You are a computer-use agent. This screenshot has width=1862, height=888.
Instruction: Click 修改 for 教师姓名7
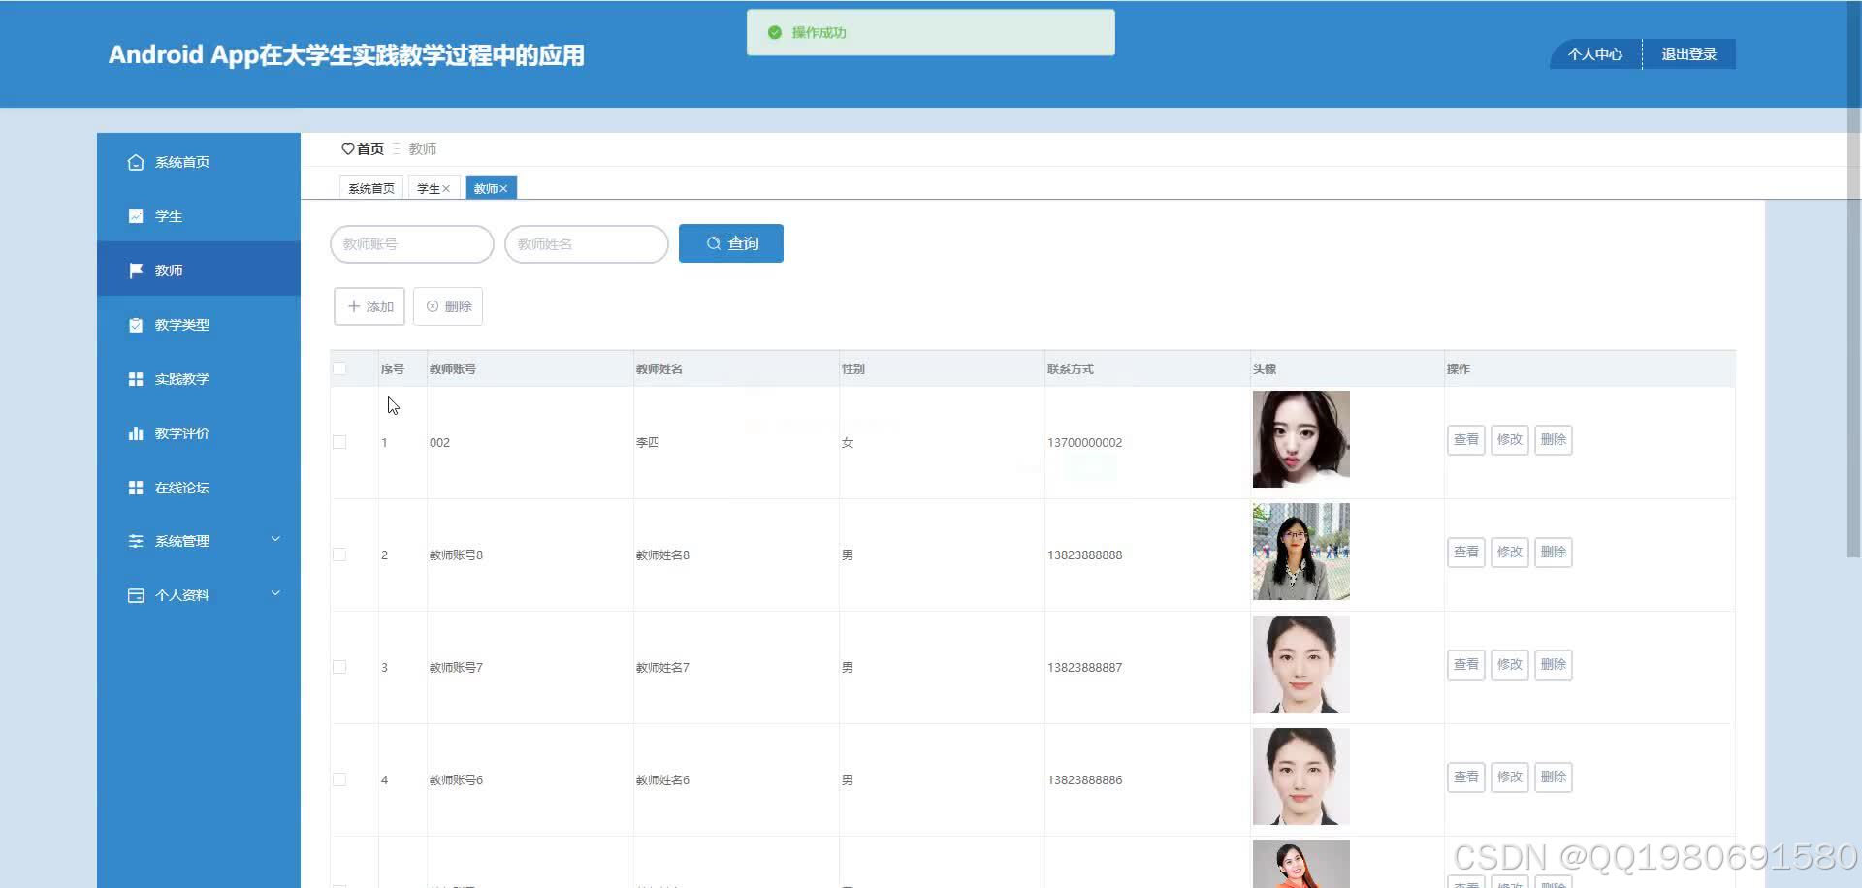coord(1510,665)
